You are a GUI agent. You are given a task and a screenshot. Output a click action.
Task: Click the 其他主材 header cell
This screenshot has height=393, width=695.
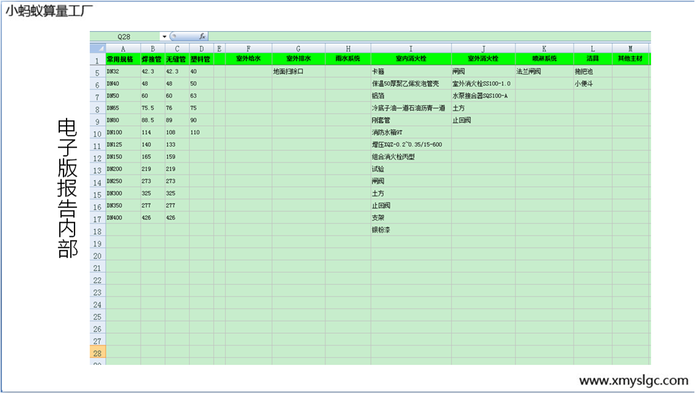(630, 60)
